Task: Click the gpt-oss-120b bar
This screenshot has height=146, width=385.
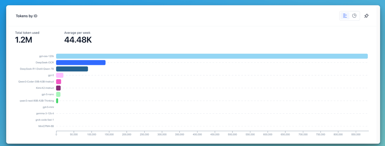Action: pyautogui.click(x=212, y=56)
